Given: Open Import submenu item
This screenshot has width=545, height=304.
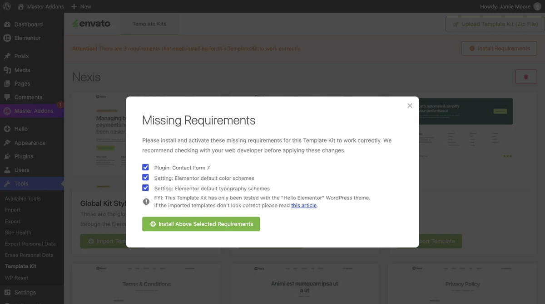Looking at the screenshot, I should click(13, 210).
